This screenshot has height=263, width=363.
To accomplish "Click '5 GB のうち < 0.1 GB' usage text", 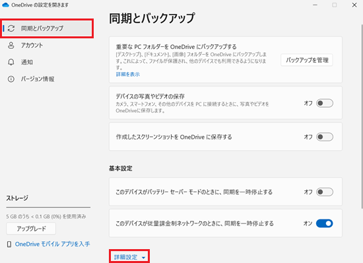I will click(46, 217).
